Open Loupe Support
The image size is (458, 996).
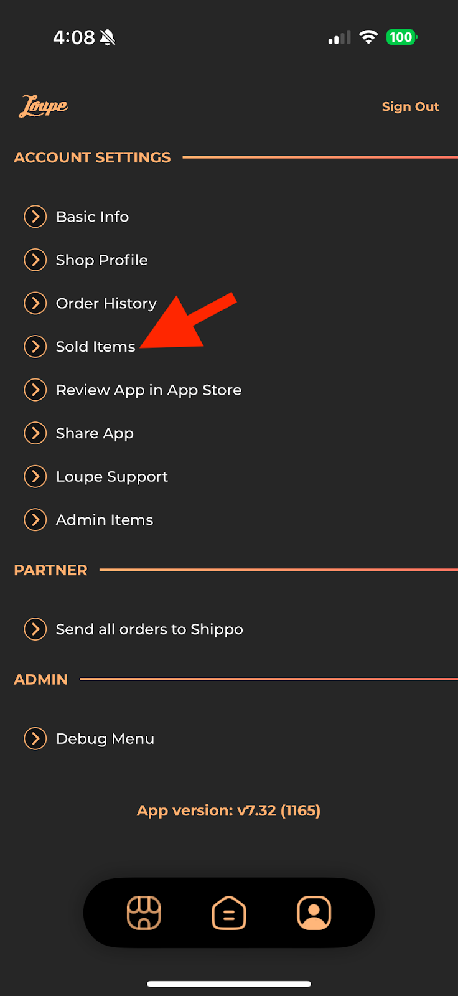pyautogui.click(x=111, y=477)
